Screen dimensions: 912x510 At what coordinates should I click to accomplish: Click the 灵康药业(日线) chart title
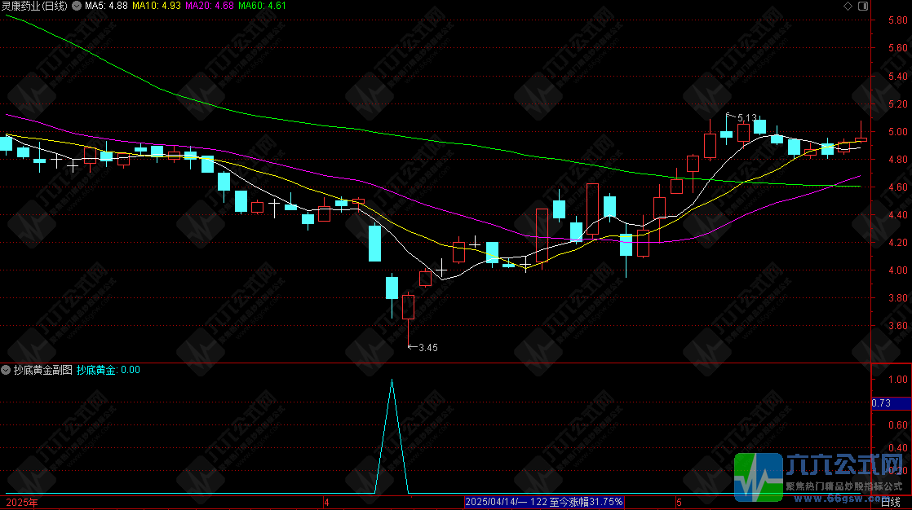[34, 6]
